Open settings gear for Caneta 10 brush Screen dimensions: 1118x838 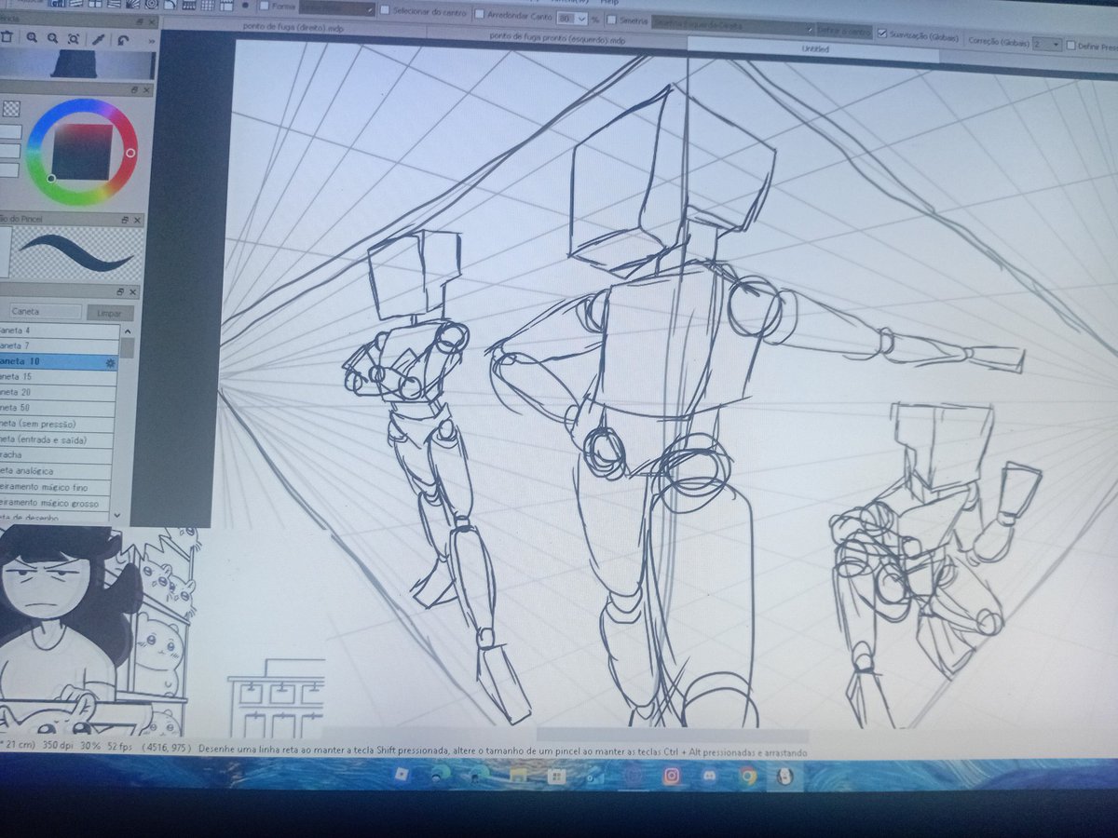(x=110, y=361)
